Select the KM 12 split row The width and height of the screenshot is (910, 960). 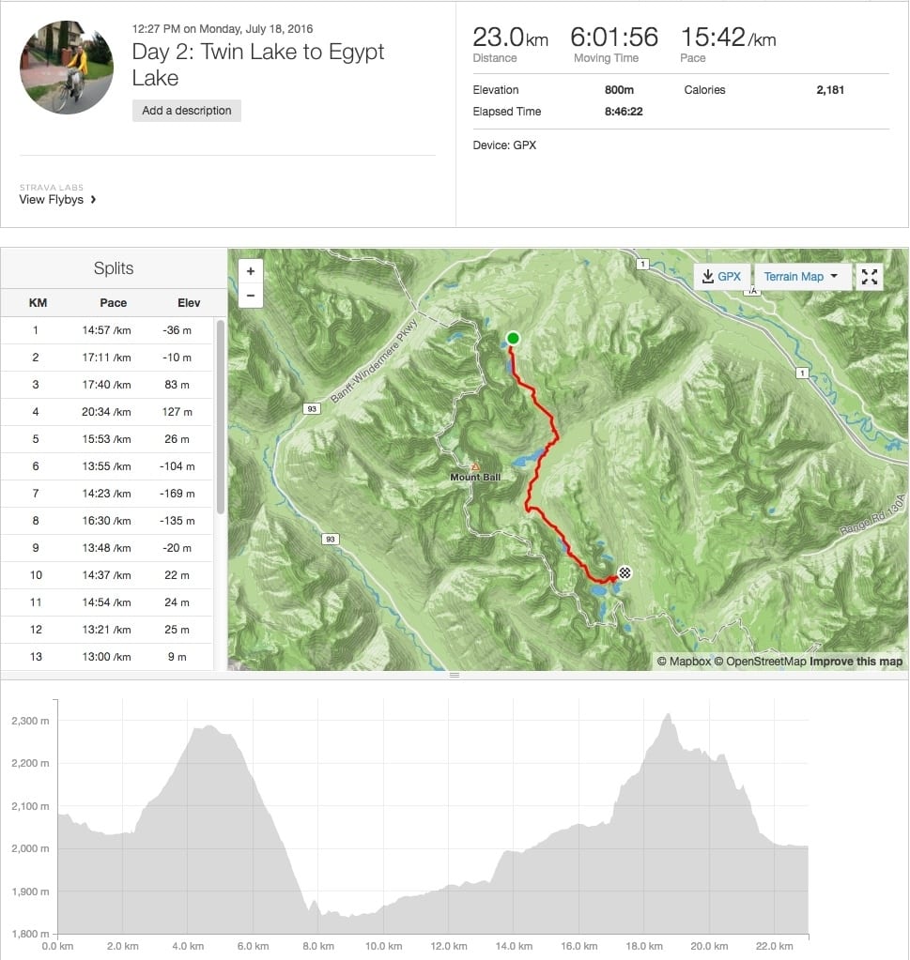tap(114, 630)
